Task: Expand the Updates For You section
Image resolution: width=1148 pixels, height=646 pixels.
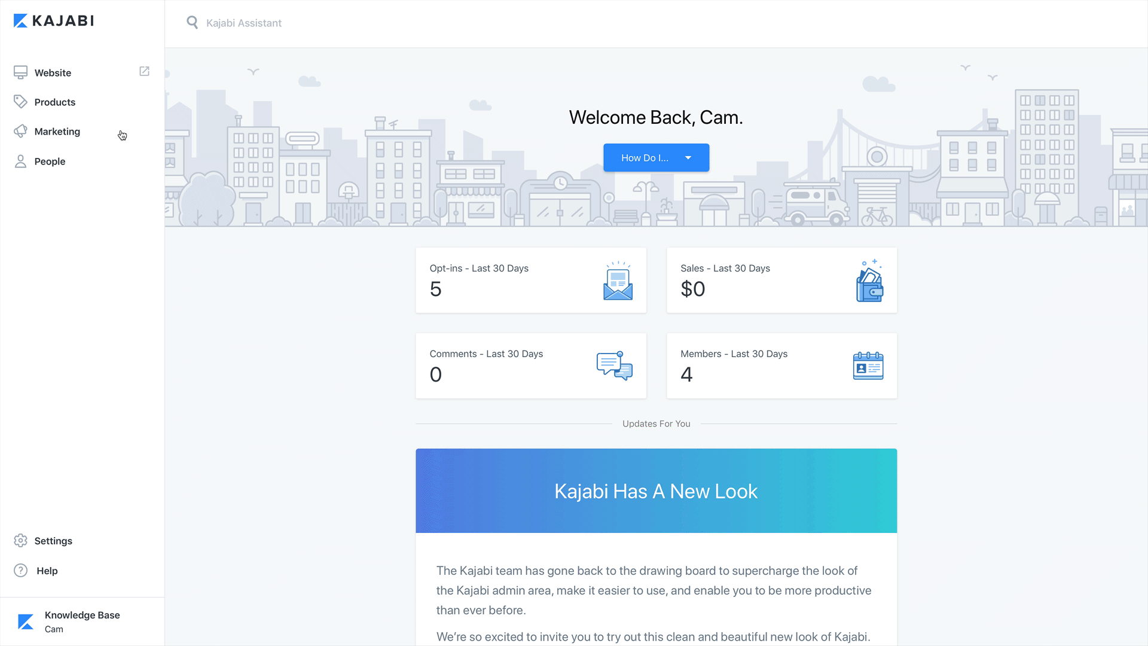Action: (656, 423)
